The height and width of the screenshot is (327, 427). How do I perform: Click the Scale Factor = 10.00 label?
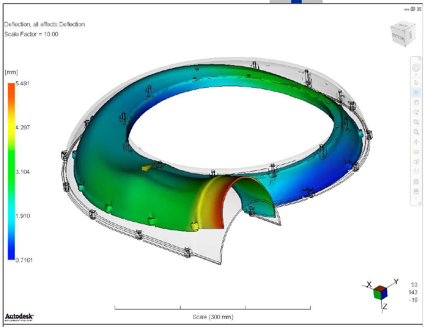[x=31, y=34]
